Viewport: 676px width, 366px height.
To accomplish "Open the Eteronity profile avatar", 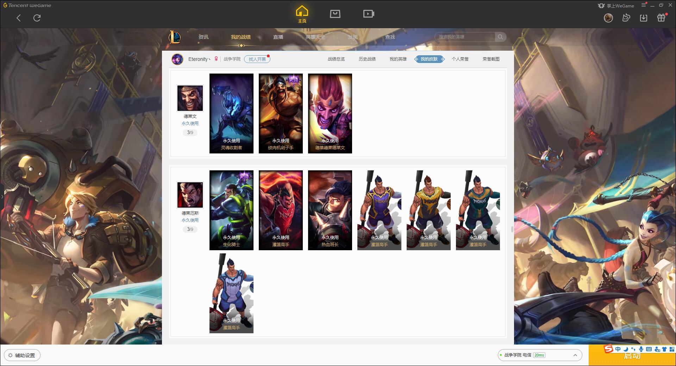I will click(x=177, y=59).
